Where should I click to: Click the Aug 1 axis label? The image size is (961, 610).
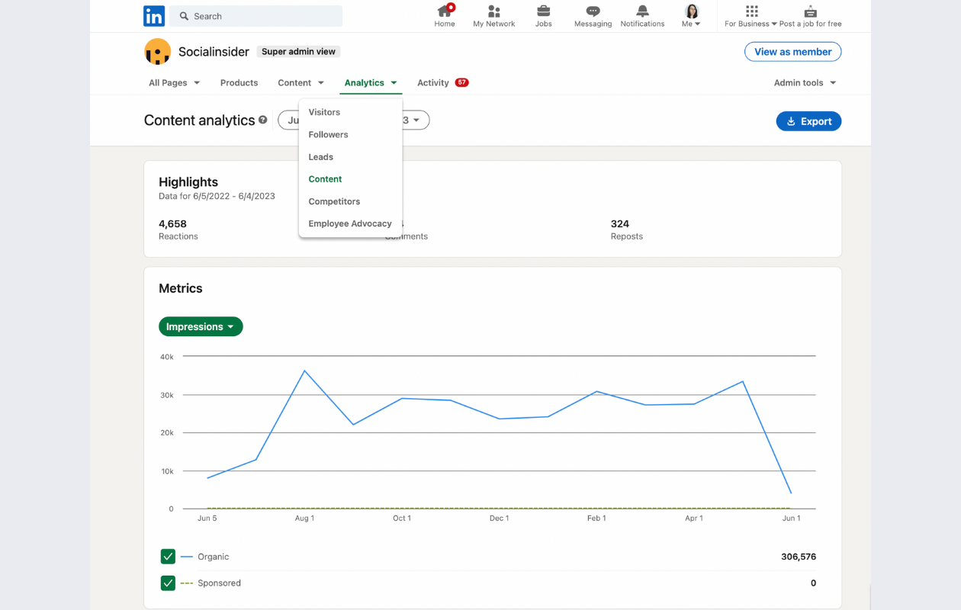[304, 518]
